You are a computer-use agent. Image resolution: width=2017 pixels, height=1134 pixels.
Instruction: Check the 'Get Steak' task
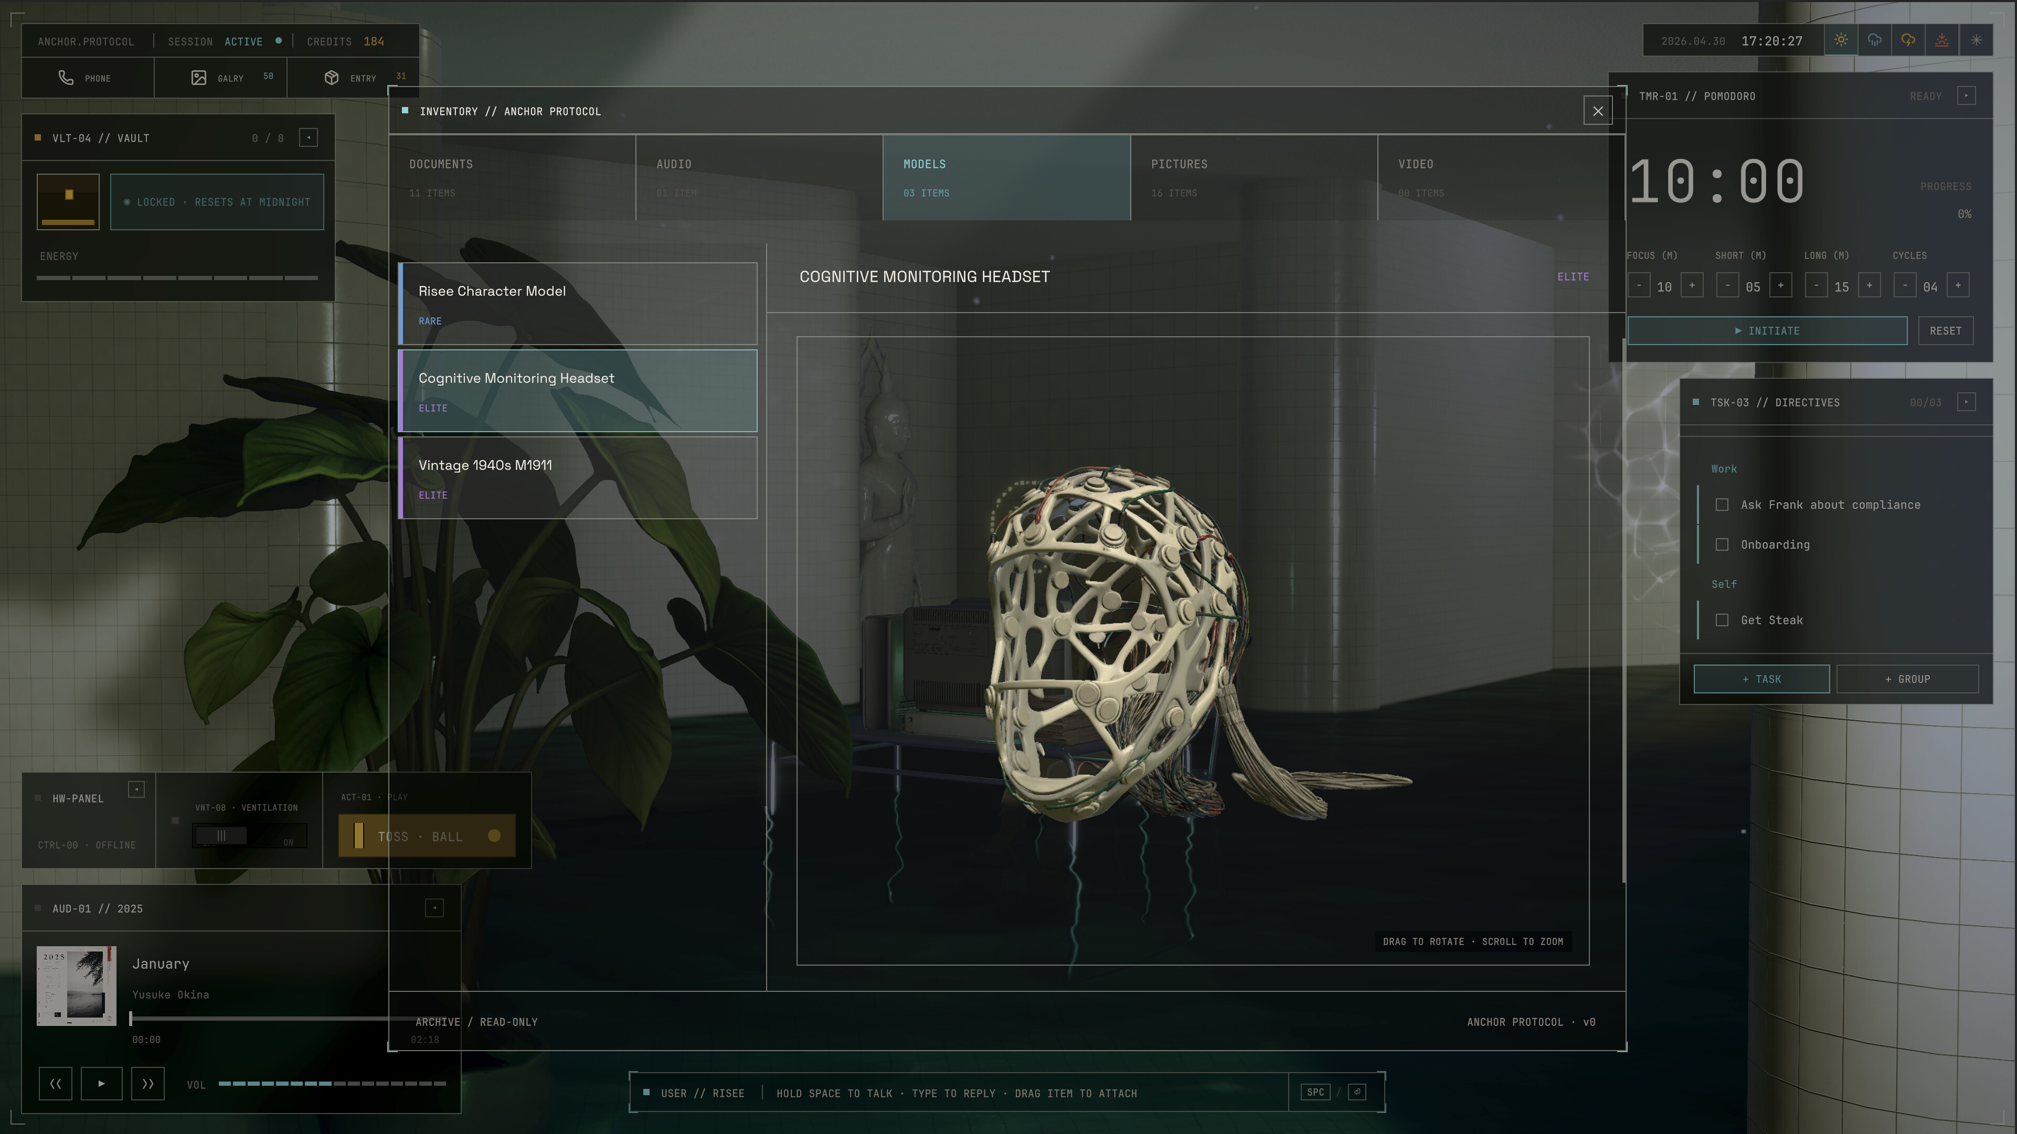(1722, 620)
